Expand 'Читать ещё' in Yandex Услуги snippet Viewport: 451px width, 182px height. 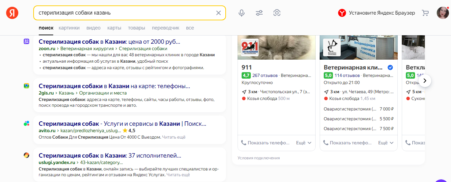click(178, 175)
